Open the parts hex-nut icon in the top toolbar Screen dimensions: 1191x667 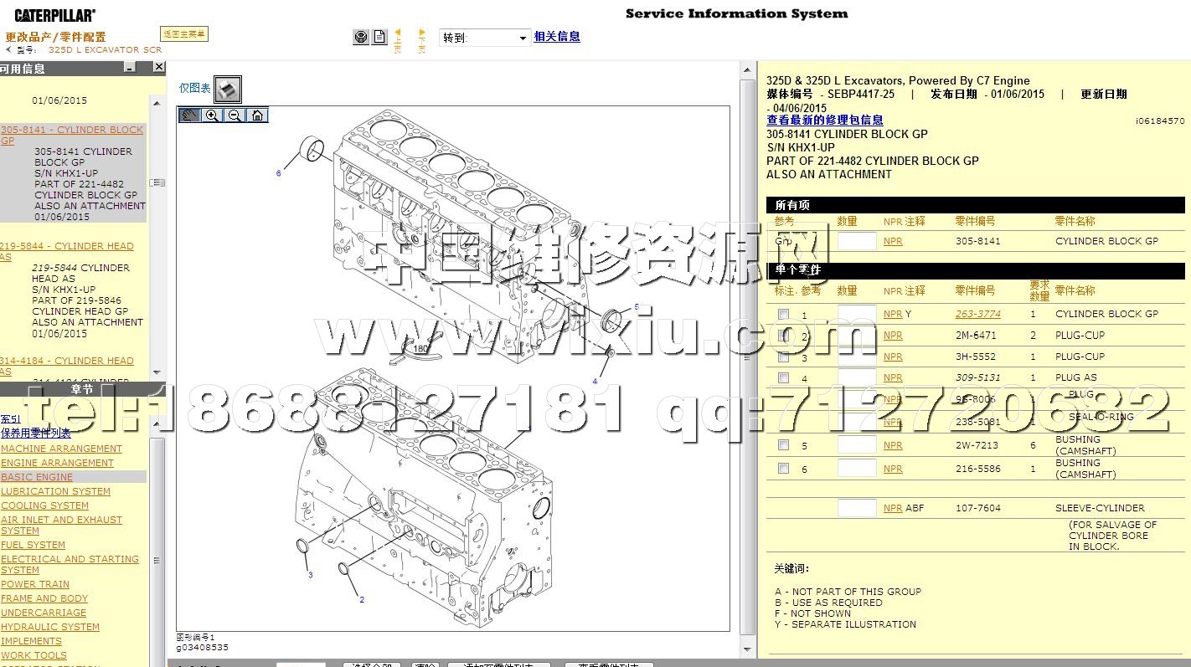click(x=360, y=37)
